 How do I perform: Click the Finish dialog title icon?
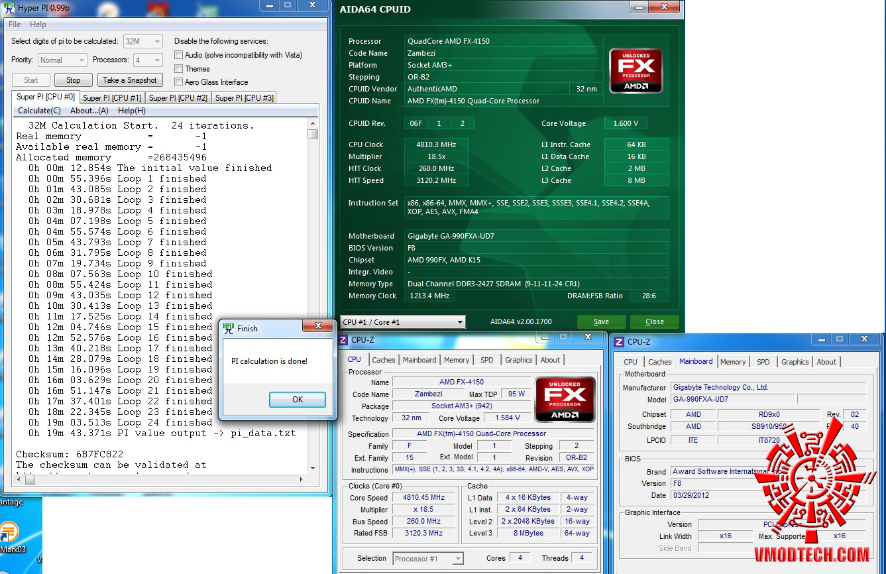229,327
